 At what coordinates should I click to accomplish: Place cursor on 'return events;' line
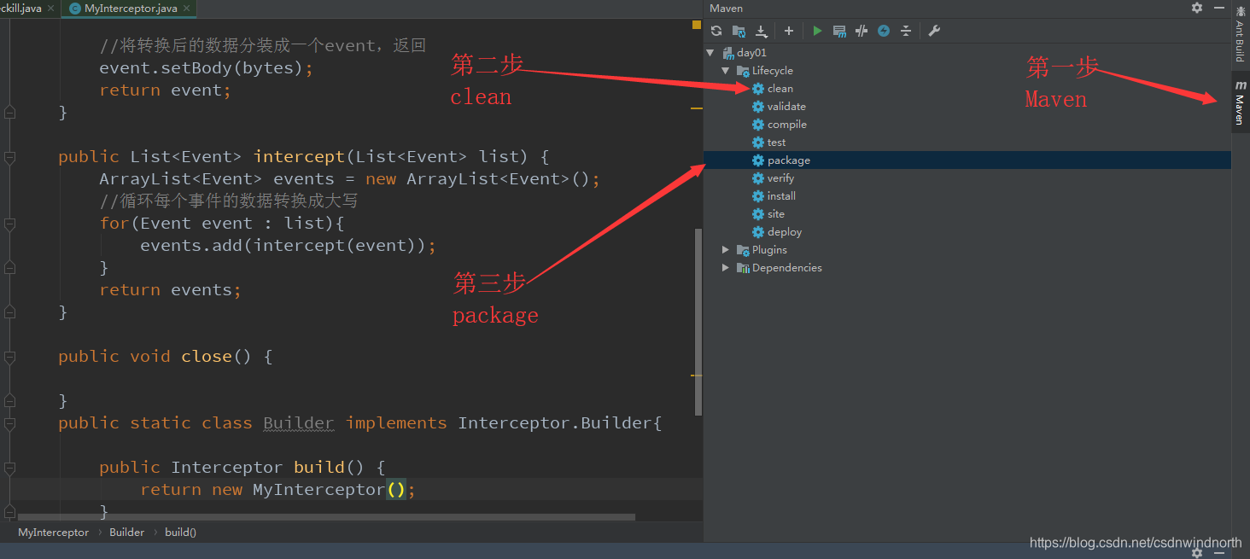171,290
